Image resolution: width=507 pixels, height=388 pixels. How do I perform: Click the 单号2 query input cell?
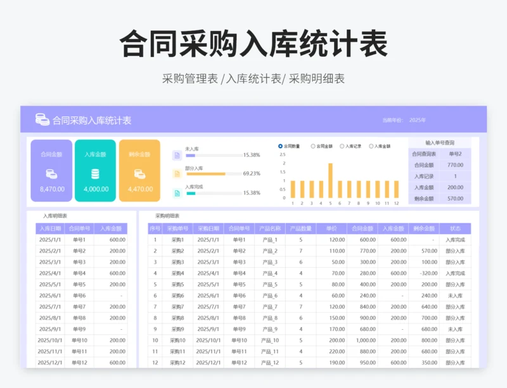point(455,154)
